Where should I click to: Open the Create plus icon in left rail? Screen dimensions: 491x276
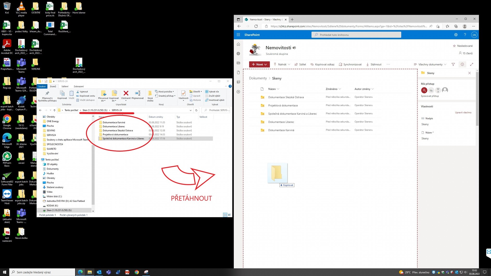(238, 92)
